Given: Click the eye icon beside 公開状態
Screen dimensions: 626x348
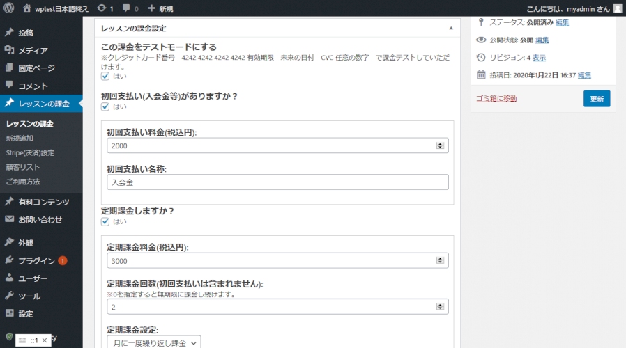Looking at the screenshot, I should point(481,40).
